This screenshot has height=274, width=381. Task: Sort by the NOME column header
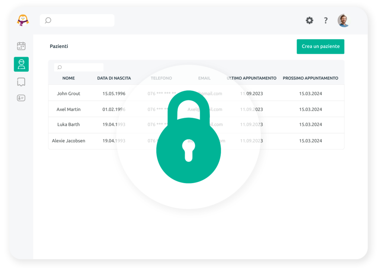pyautogui.click(x=68, y=78)
